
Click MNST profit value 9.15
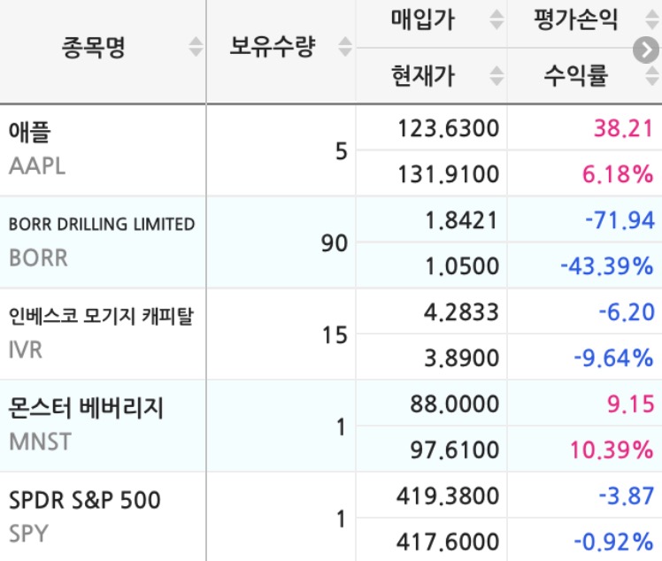click(x=631, y=404)
